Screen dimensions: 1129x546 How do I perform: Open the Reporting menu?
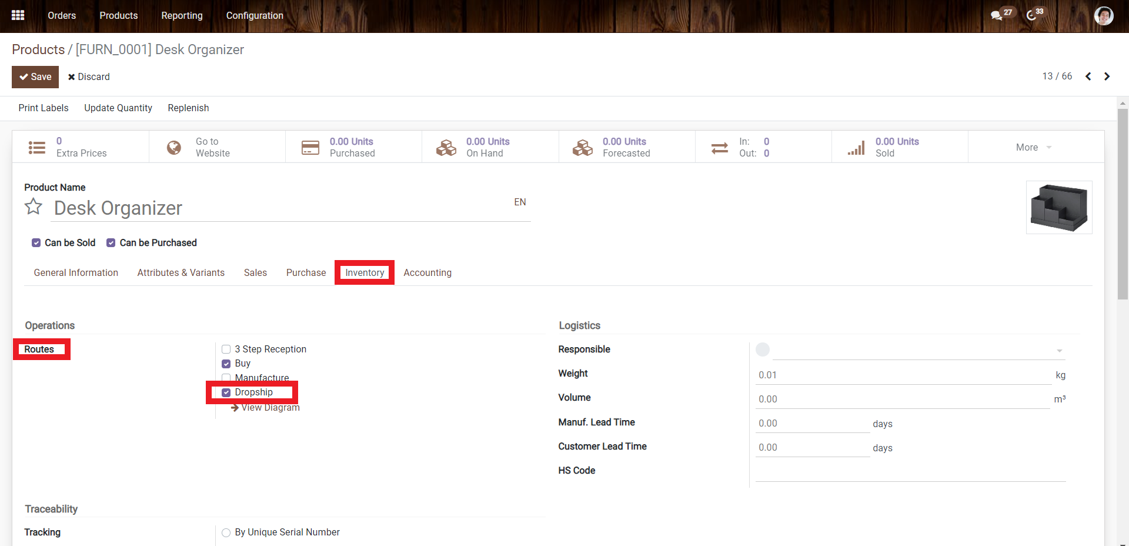click(182, 15)
